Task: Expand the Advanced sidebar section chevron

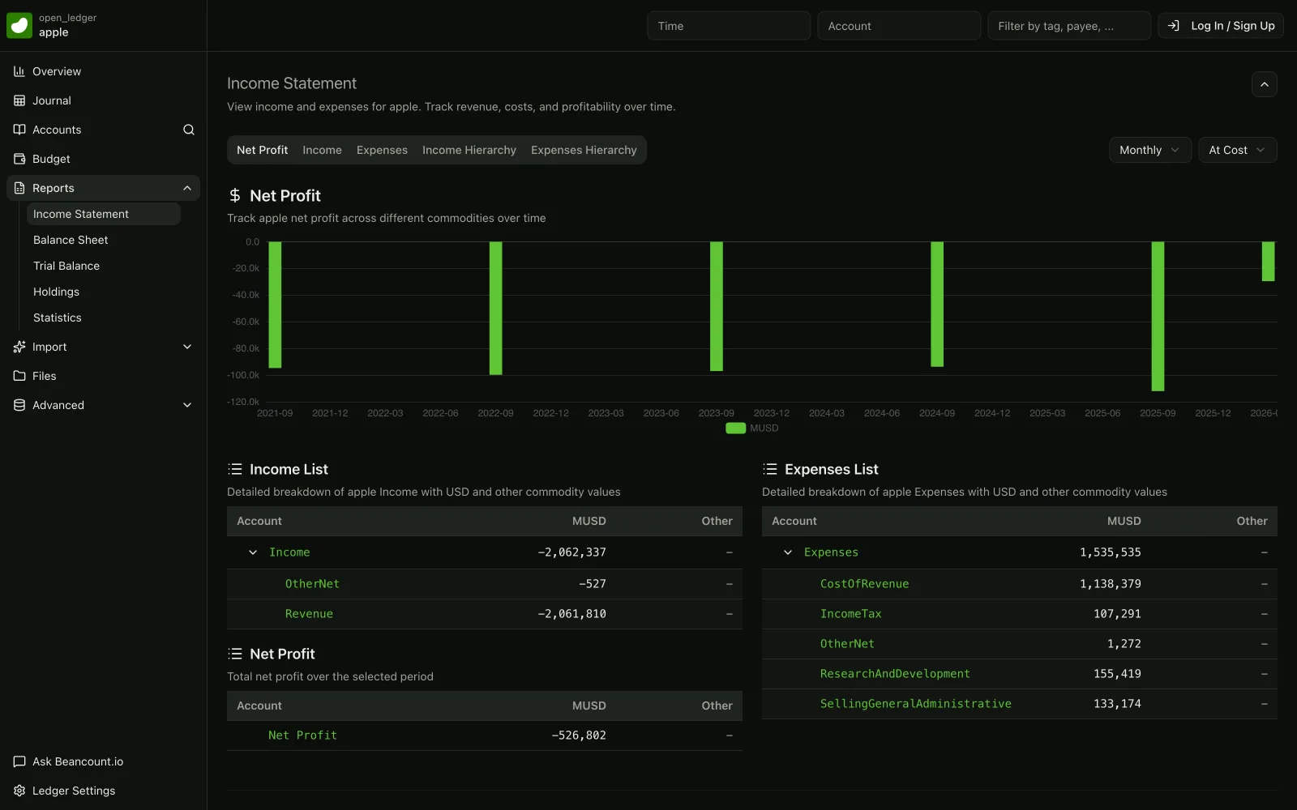Action: tap(187, 405)
